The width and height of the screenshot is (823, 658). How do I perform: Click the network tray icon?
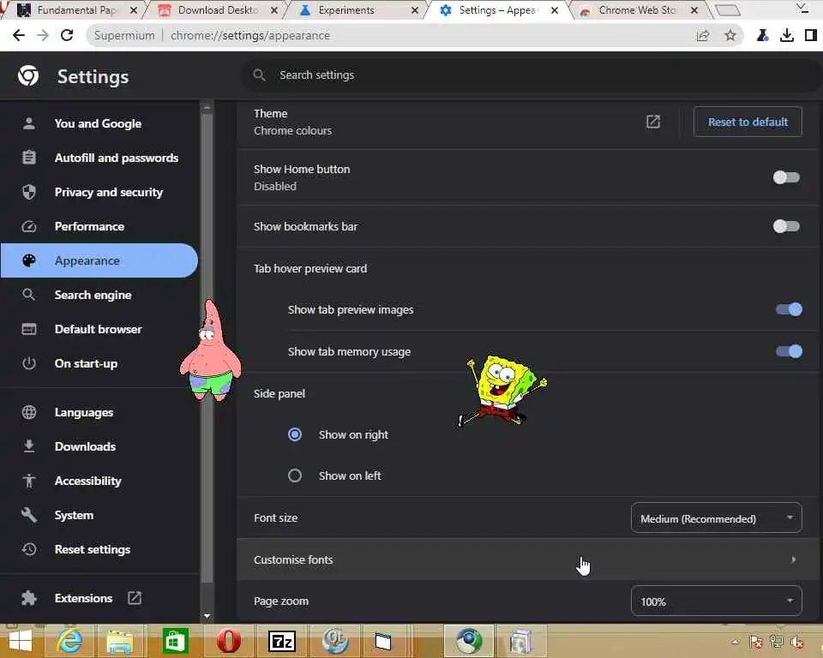click(x=777, y=642)
